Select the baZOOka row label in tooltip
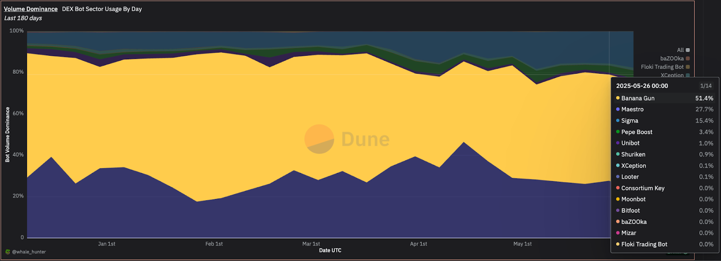 (x=634, y=222)
